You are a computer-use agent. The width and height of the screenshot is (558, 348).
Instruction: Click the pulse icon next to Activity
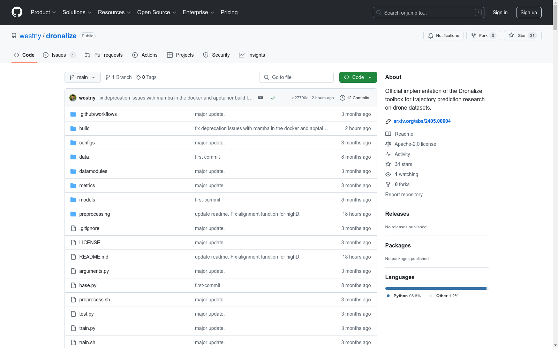388,154
